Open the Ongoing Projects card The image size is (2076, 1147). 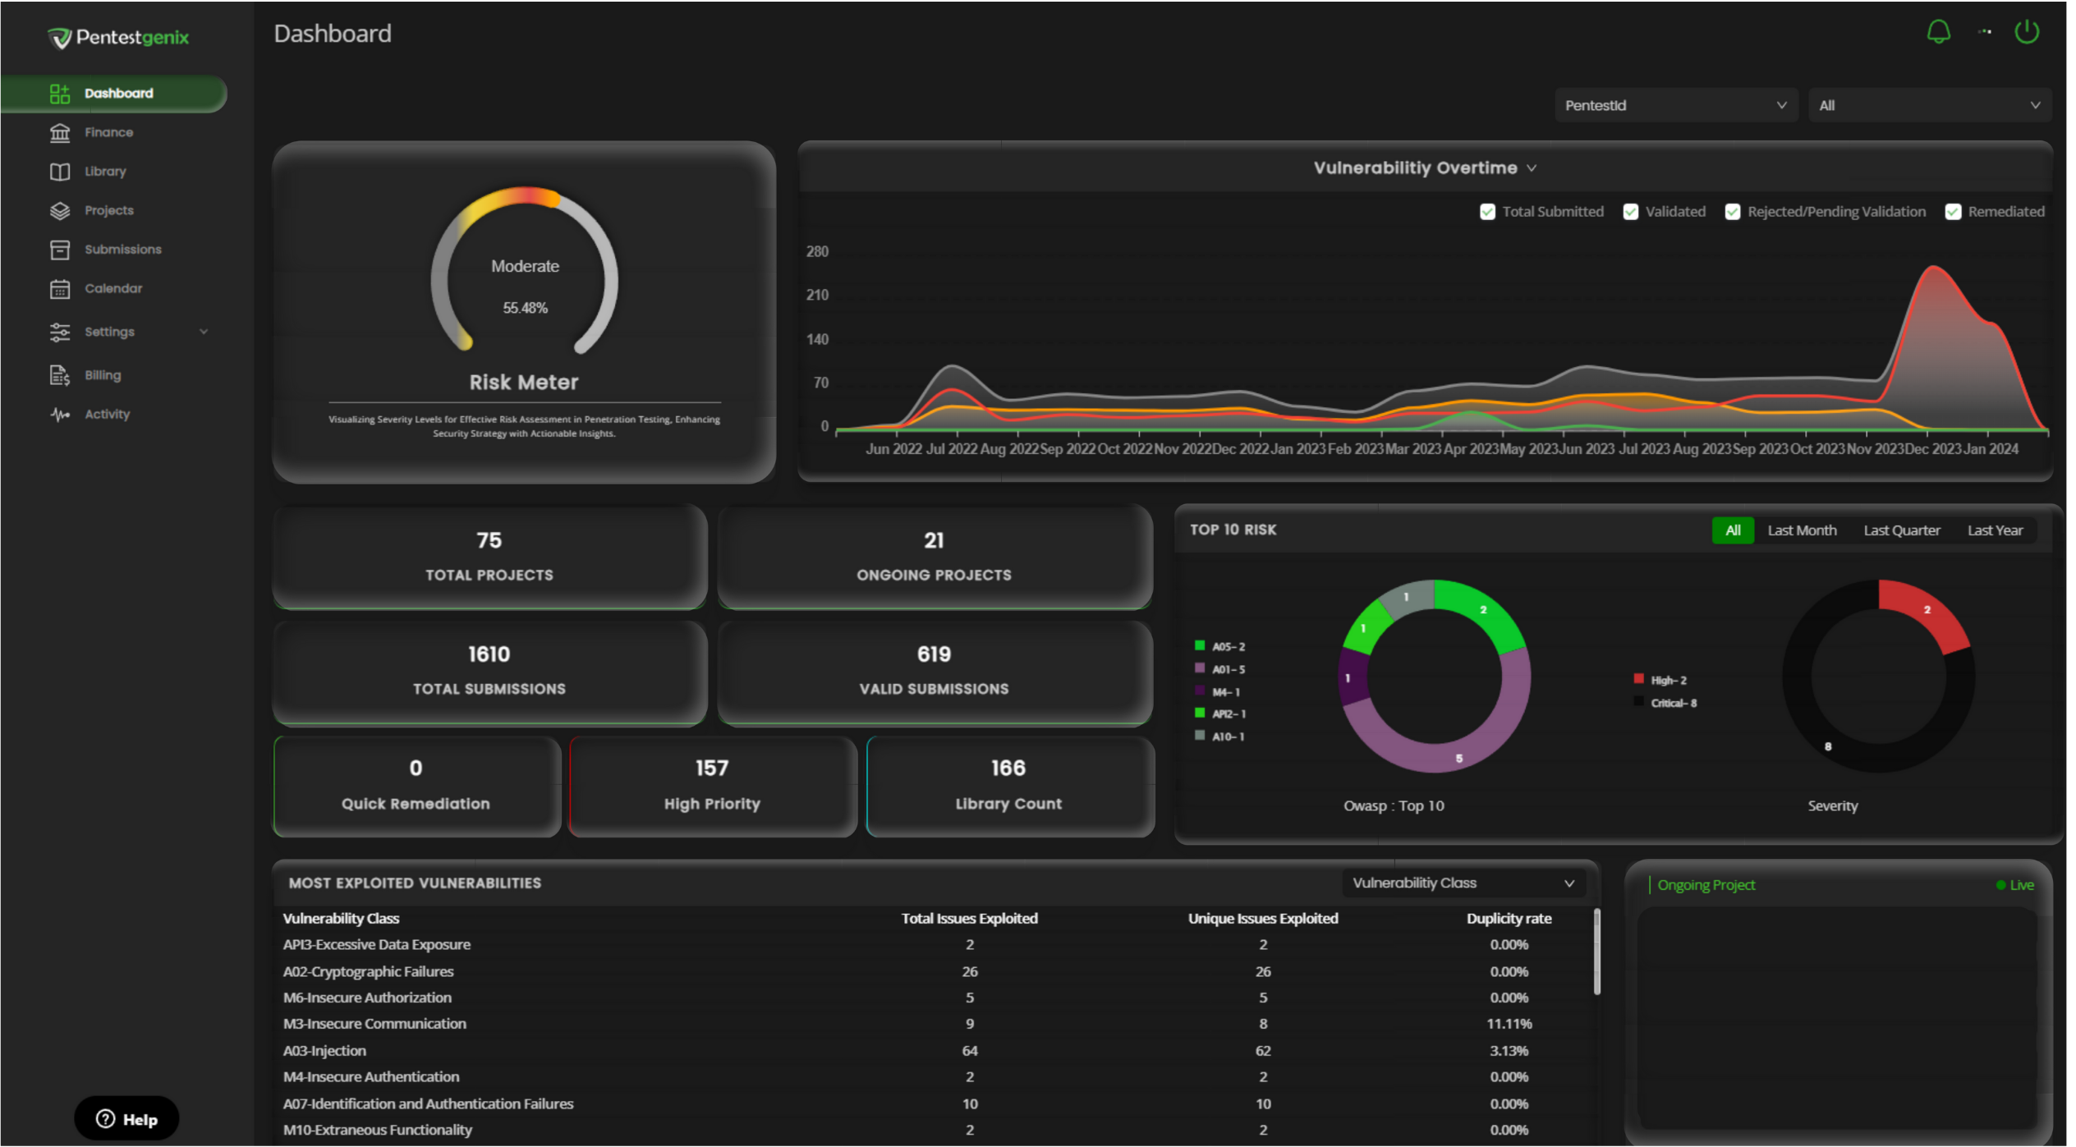[935, 557]
